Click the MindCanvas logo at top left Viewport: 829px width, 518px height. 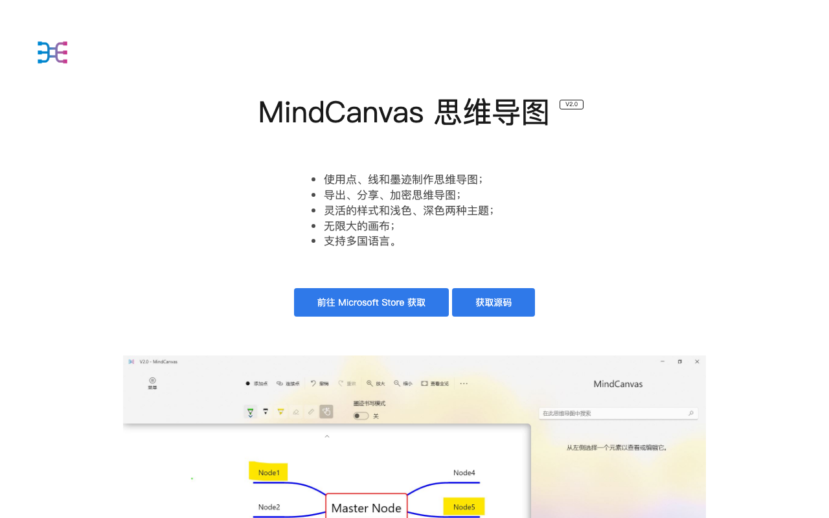point(52,52)
